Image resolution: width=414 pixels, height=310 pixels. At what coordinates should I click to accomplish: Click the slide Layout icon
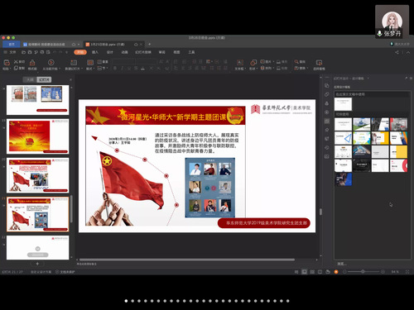click(90, 63)
